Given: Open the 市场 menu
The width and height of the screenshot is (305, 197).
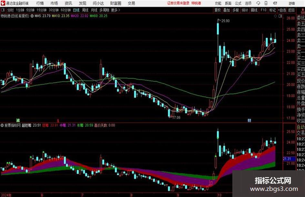Looking at the screenshot, I should [x=54, y=3].
